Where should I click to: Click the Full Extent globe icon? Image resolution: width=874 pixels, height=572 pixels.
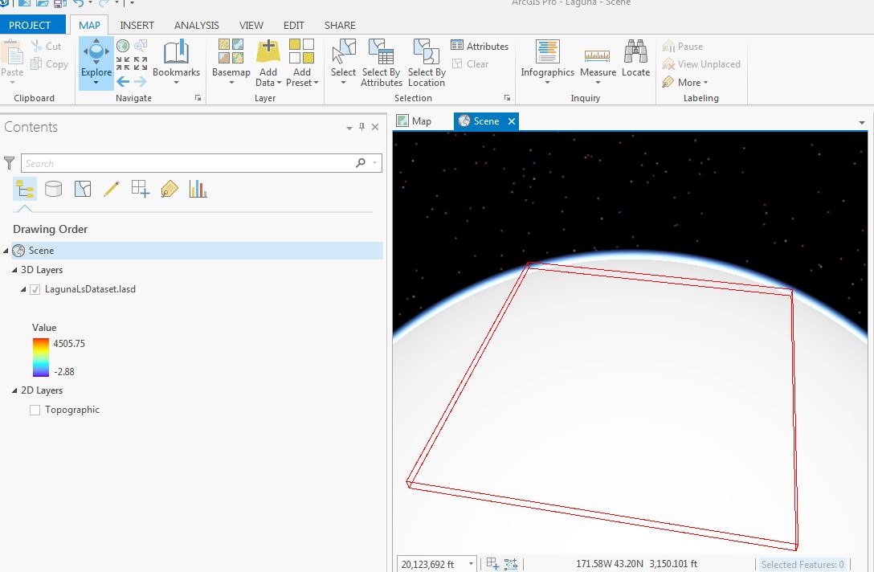123,46
